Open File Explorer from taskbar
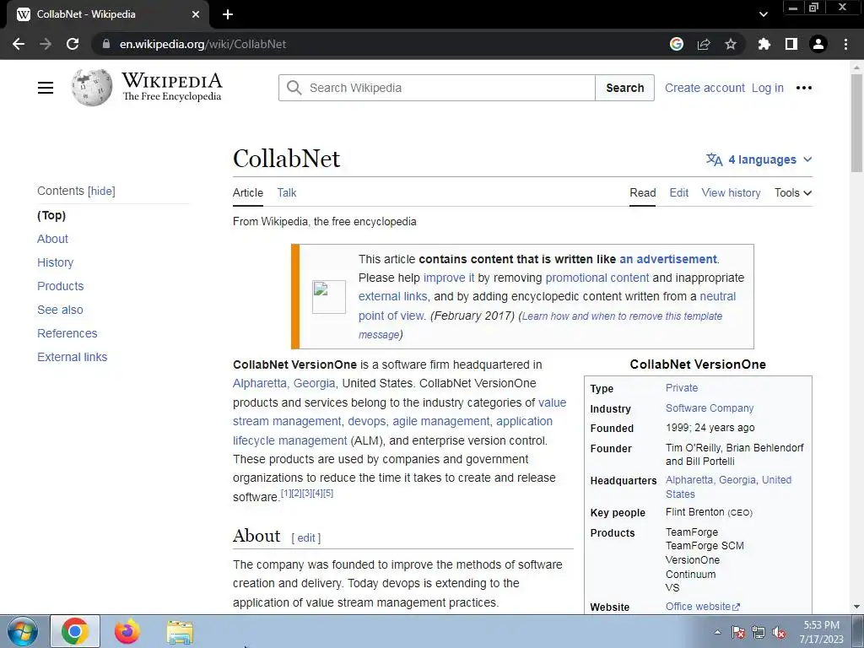864x648 pixels. coord(180,632)
